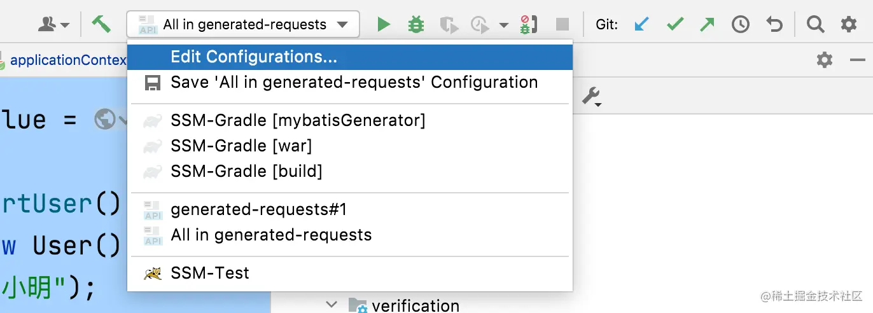Select Edit Configurations menu entry
This screenshot has height=313, width=873.
point(254,57)
